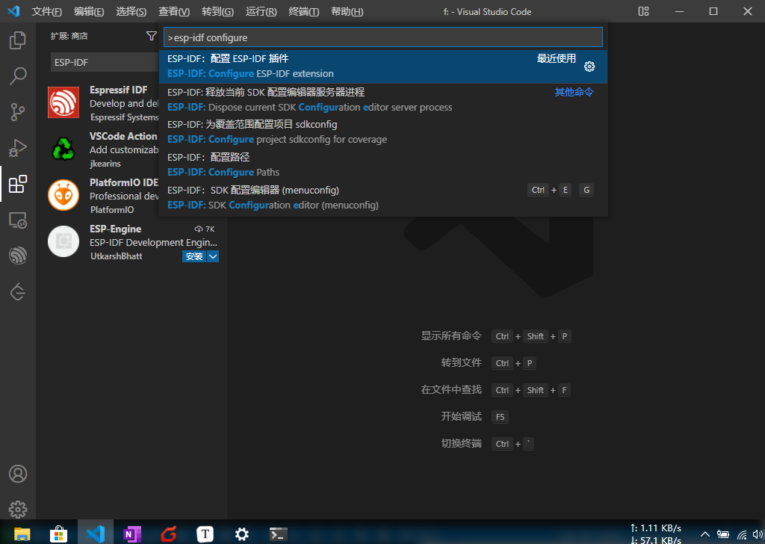Open File Explorer from the taskbar
The height and width of the screenshot is (544, 765).
point(22,534)
